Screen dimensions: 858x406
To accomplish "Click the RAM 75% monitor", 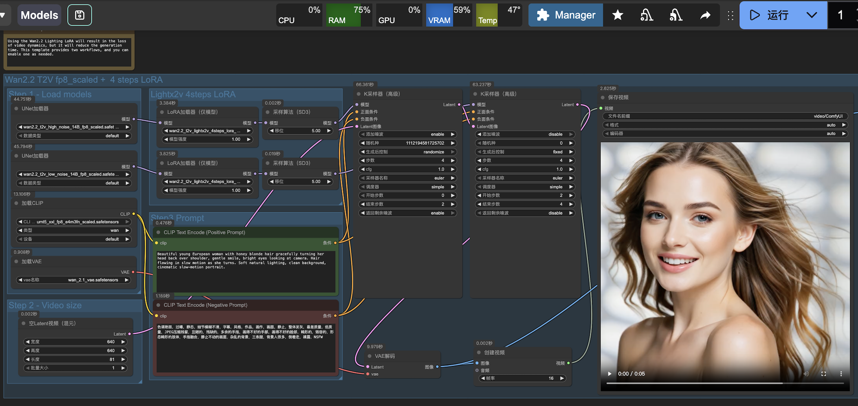I will tap(349, 15).
